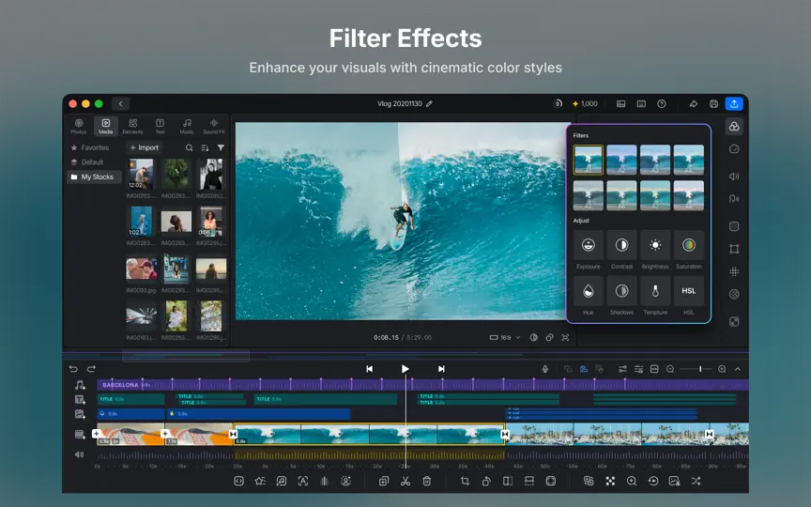Open the Hue adjustment

(589, 291)
